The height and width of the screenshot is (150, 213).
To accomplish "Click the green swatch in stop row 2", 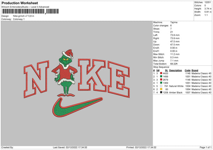I will click(161, 76).
